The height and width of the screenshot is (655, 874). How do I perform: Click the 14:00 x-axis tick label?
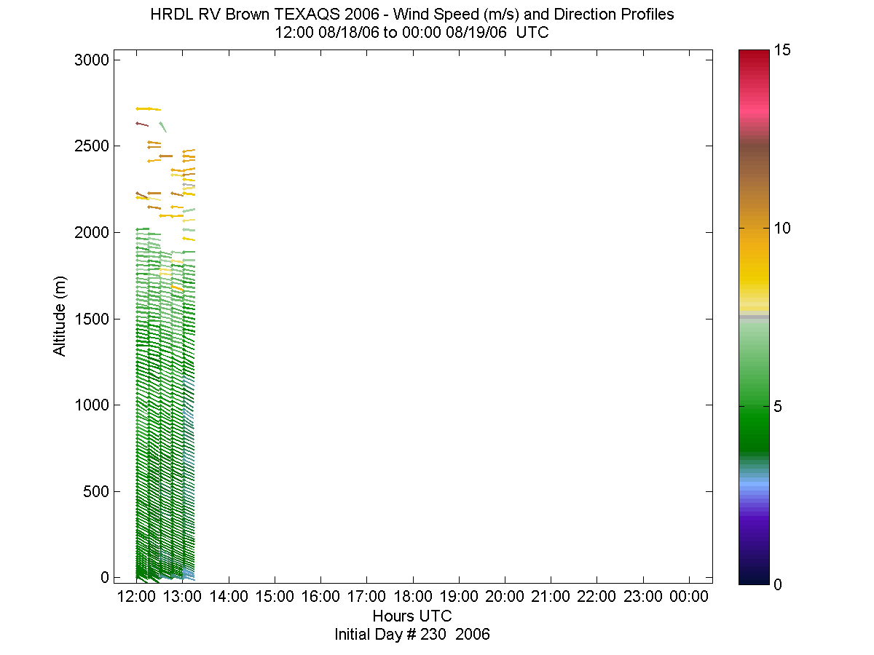(229, 597)
